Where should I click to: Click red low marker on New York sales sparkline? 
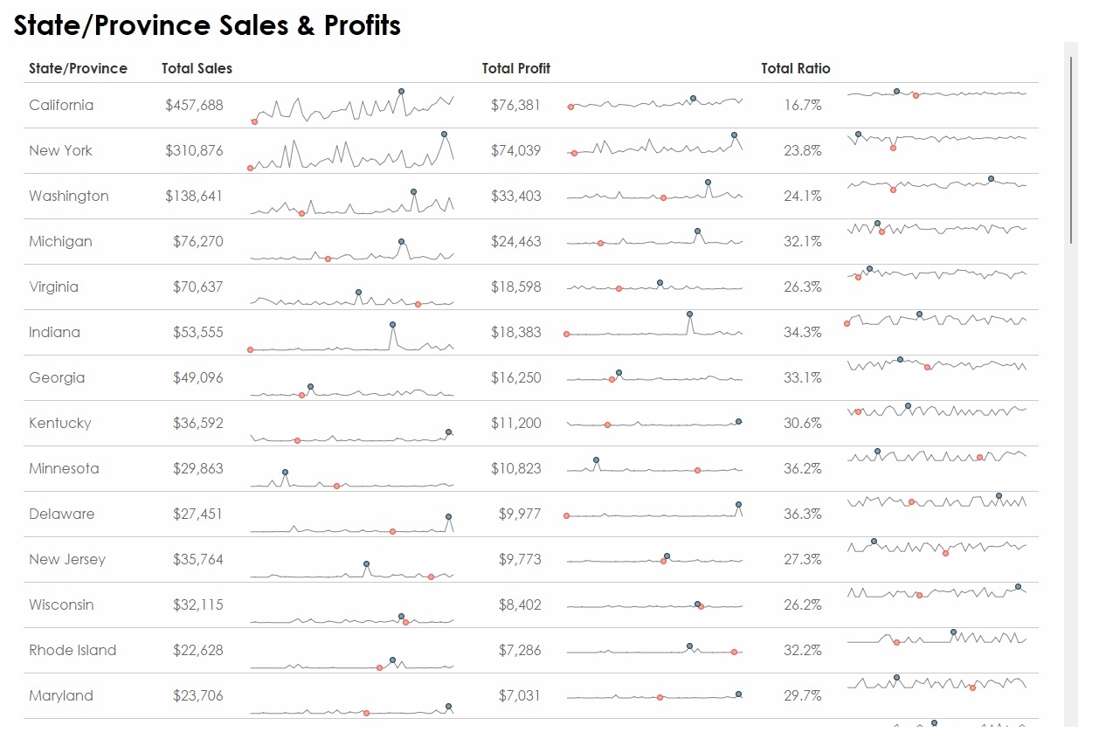[x=251, y=168]
